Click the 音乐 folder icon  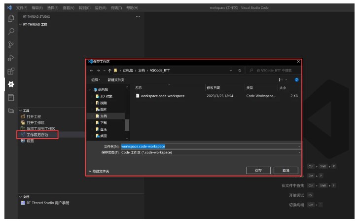pyautogui.click(x=98, y=129)
